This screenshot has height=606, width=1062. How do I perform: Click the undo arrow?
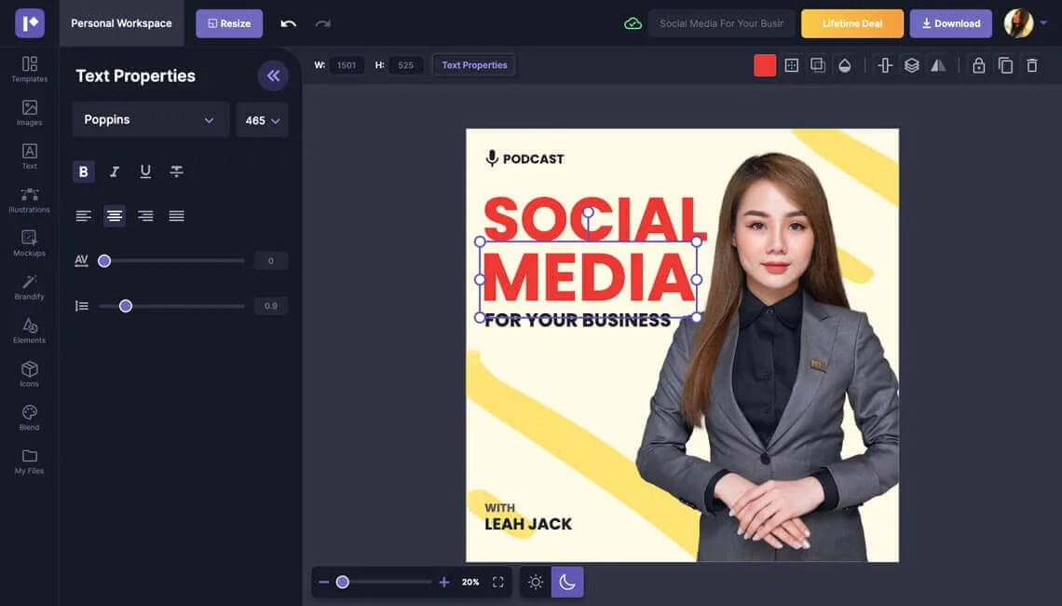coord(289,23)
